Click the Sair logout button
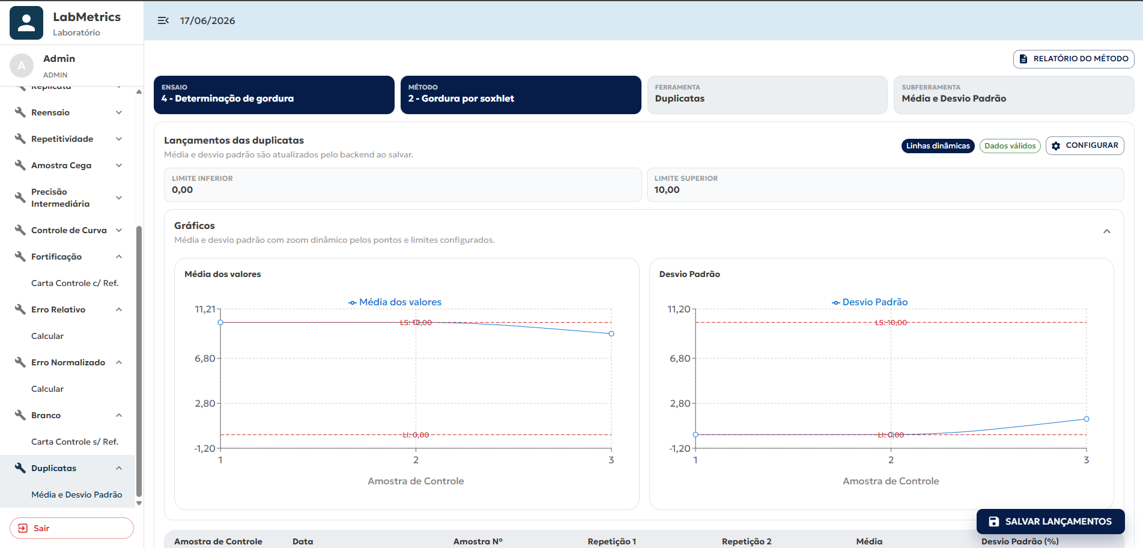Screen dimensions: 1143x548 [x=71, y=528]
